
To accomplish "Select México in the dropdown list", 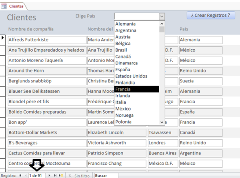I will click(x=137, y=109).
